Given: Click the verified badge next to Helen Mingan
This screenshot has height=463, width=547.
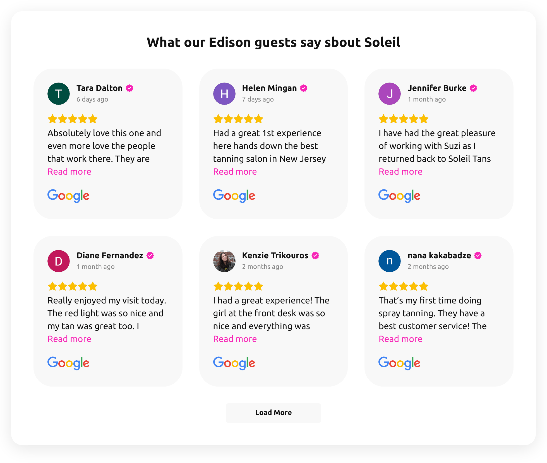Looking at the screenshot, I should [303, 88].
